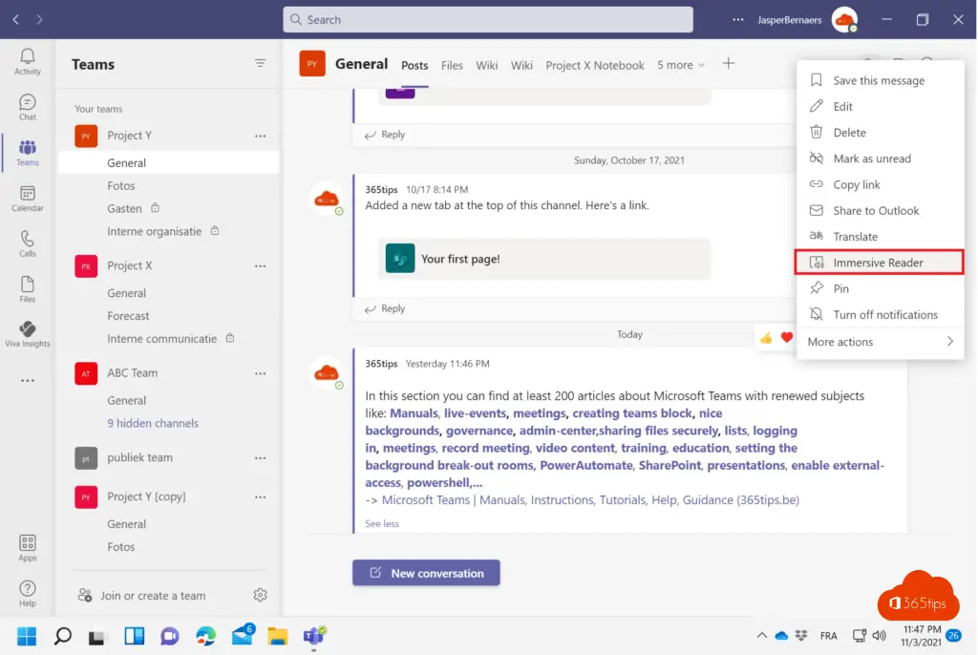978x655 pixels.
Task: Expand 'More actions' submenu
Action: click(880, 342)
